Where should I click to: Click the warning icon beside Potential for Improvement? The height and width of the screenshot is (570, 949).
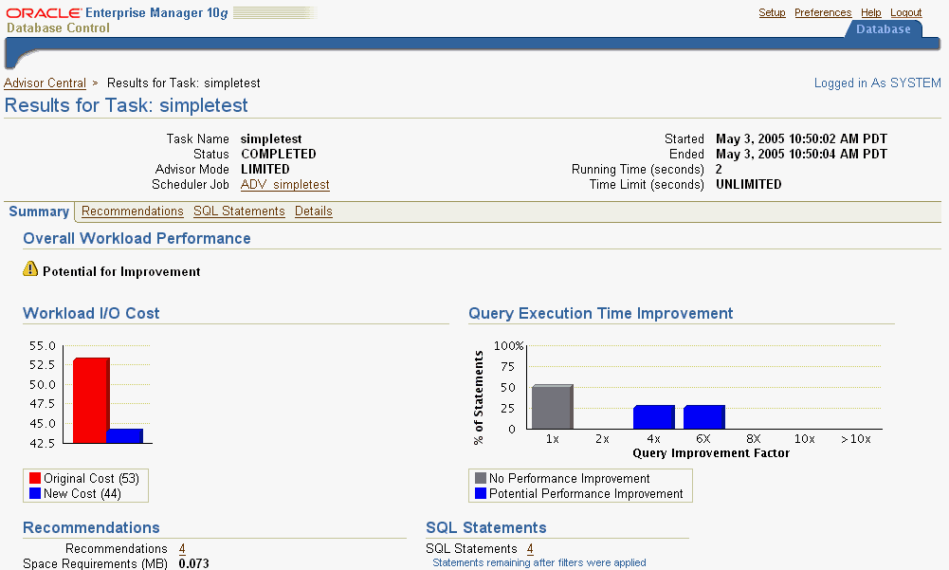(30, 269)
